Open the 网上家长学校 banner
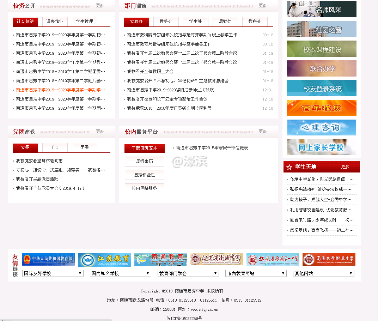This screenshot has height=321, width=378. click(321, 147)
